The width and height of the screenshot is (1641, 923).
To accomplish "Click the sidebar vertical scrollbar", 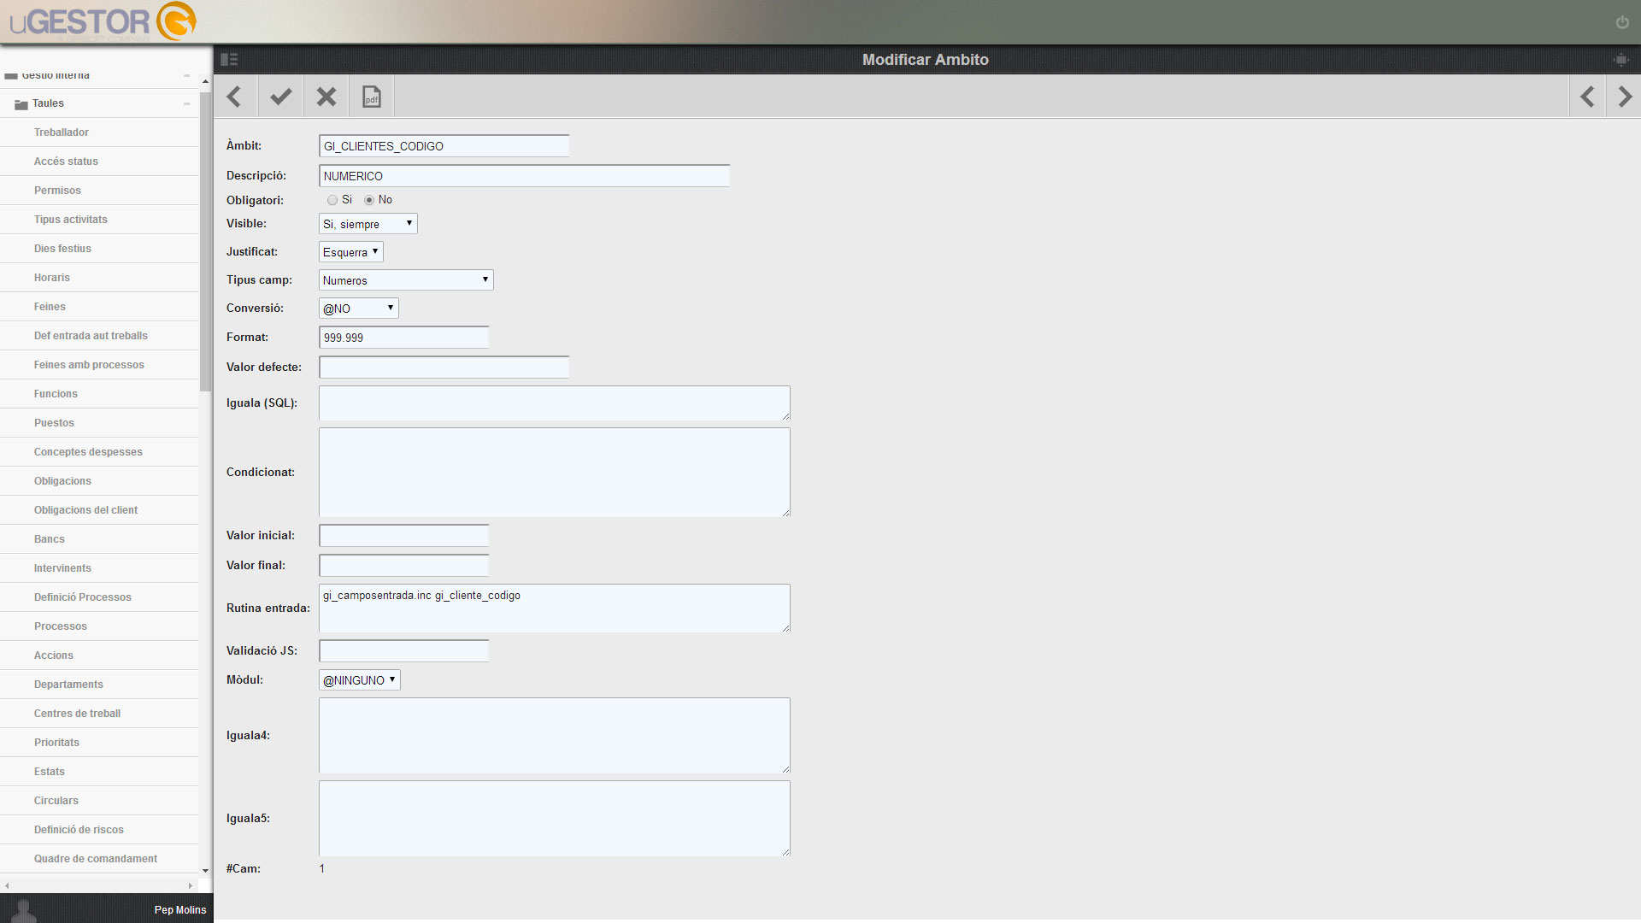I will 205,242.
